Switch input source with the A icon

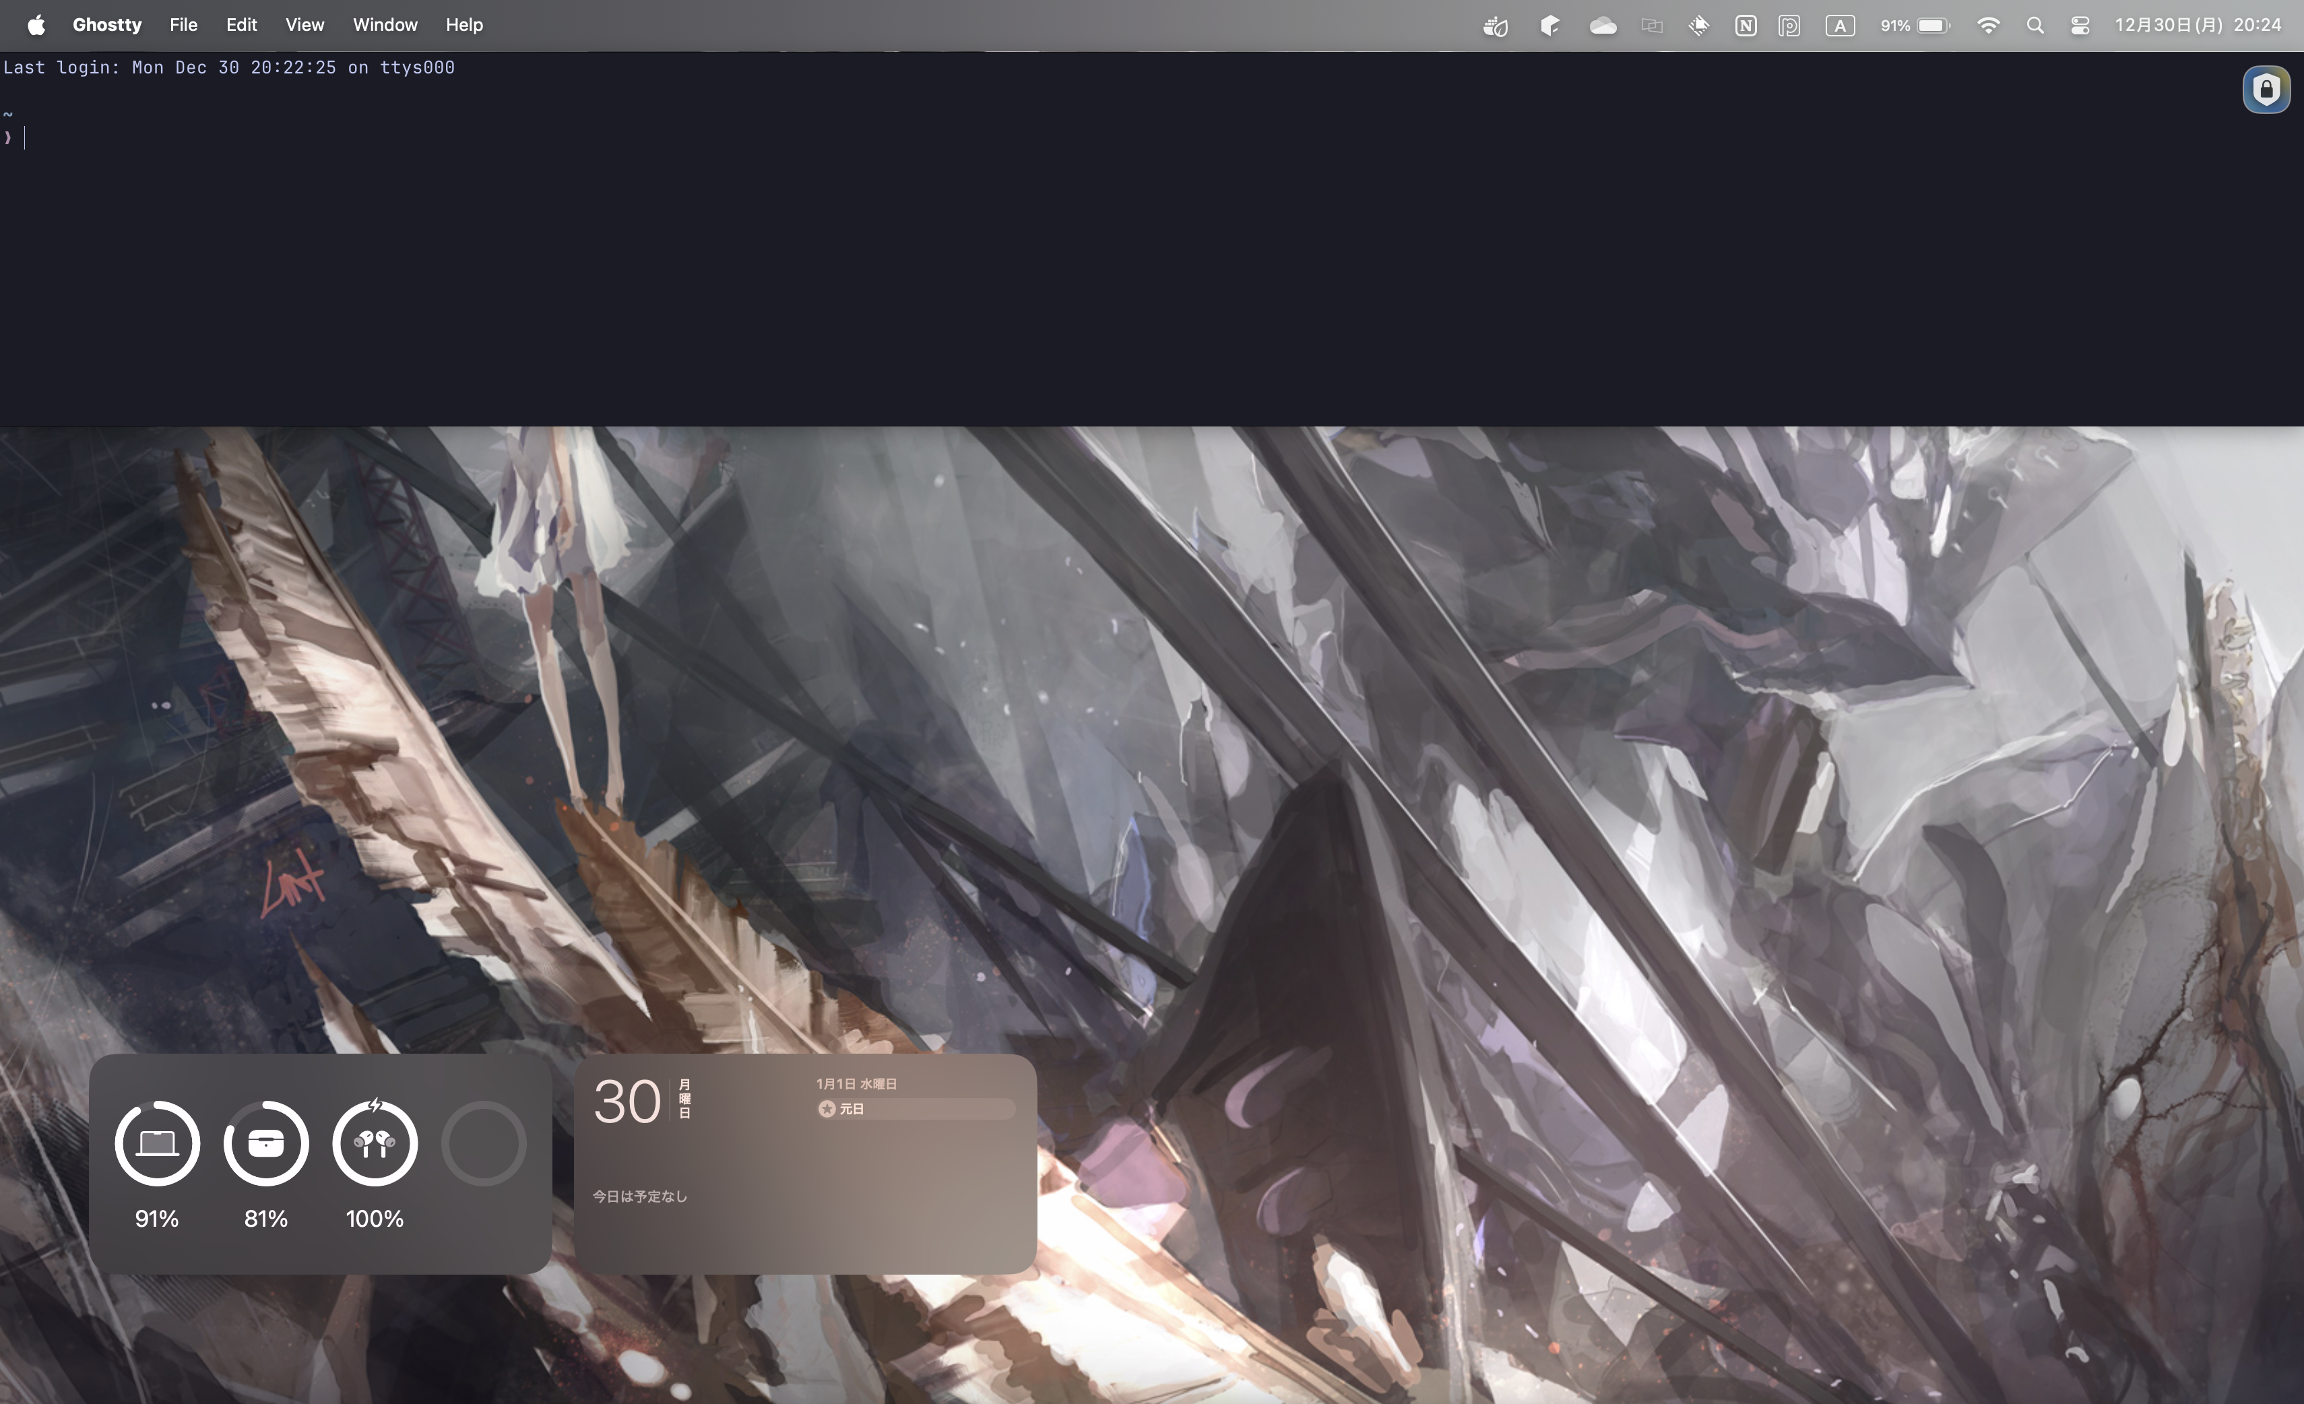pyautogui.click(x=1839, y=26)
